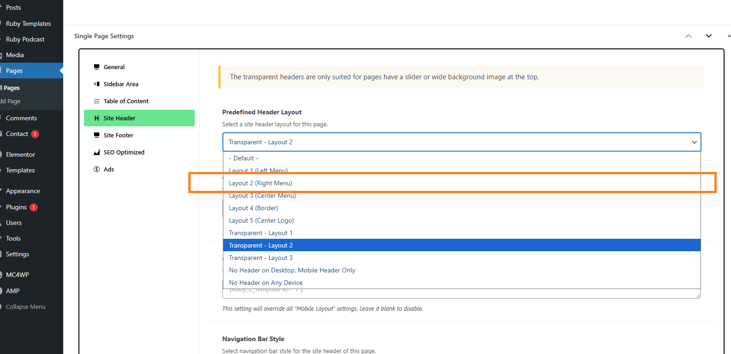Viewport: 731px width, 354px height.
Task: Choose Transparent - Layout 3 option
Action: point(461,258)
